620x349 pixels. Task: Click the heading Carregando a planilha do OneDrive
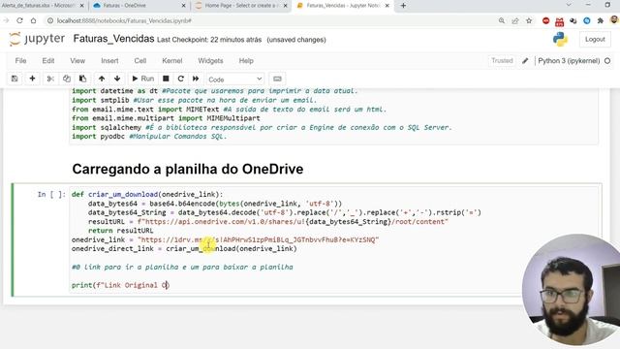point(187,169)
